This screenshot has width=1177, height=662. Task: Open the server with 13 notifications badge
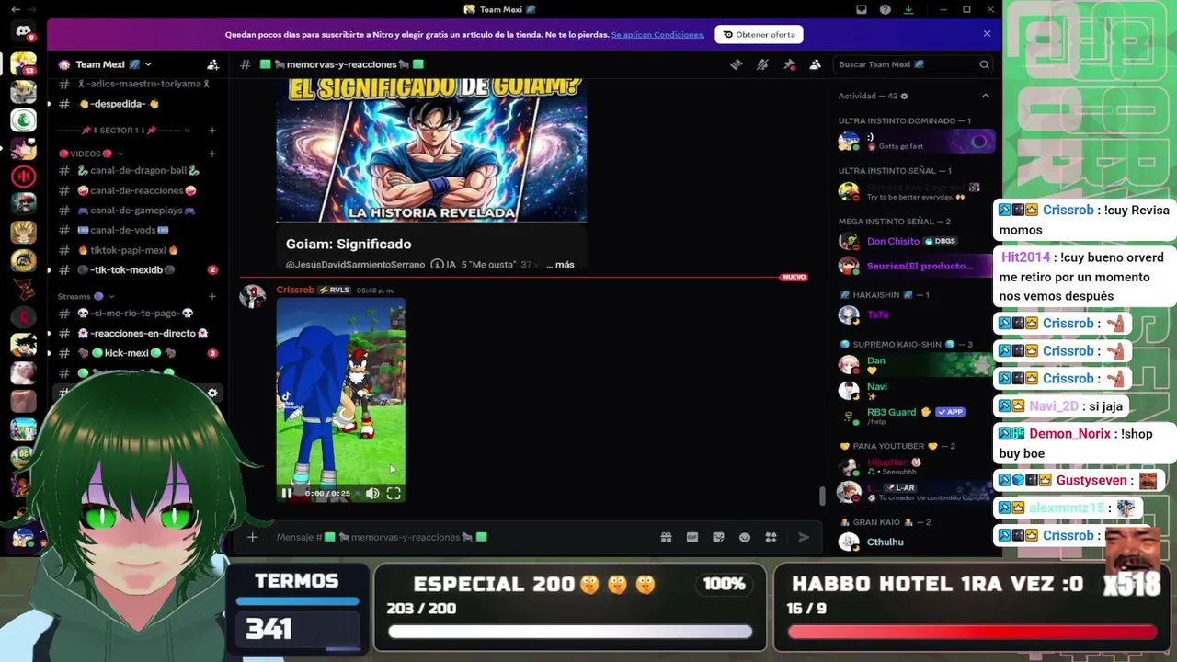coord(23,63)
